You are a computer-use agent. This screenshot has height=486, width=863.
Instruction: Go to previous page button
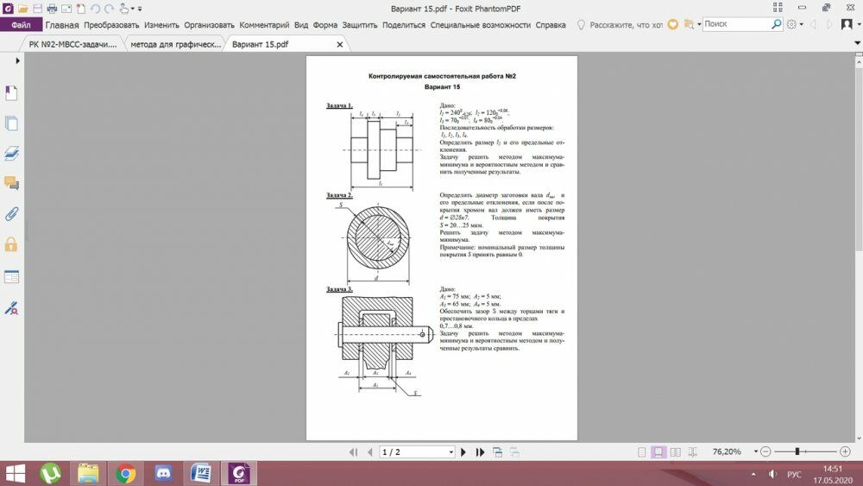coord(370,451)
